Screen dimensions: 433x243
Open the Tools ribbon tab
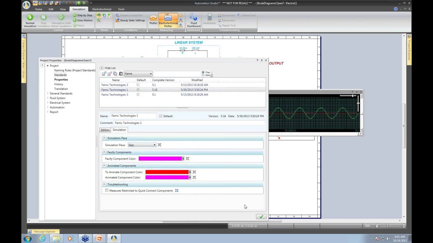[121, 9]
